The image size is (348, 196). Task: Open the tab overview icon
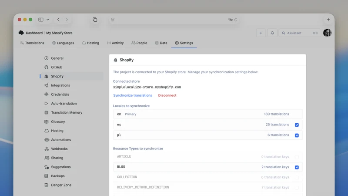[95, 20]
